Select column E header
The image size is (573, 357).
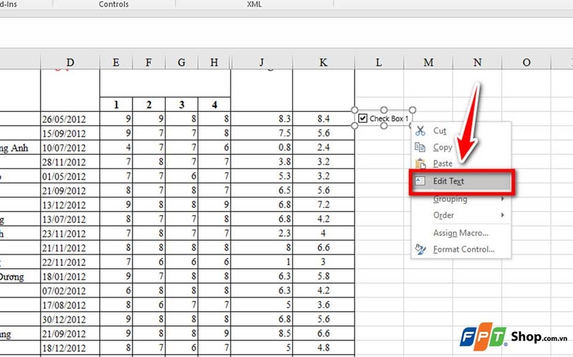point(116,62)
